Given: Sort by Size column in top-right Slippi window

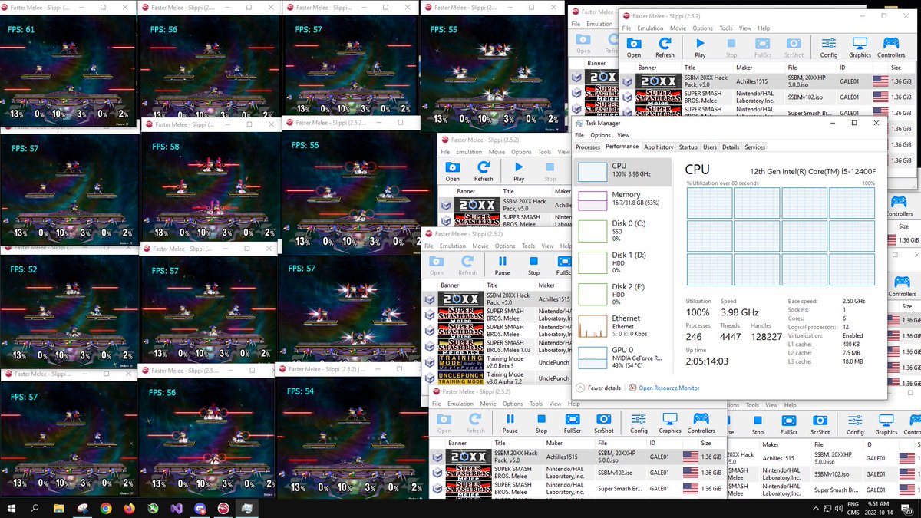Looking at the screenshot, I should click(x=896, y=67).
